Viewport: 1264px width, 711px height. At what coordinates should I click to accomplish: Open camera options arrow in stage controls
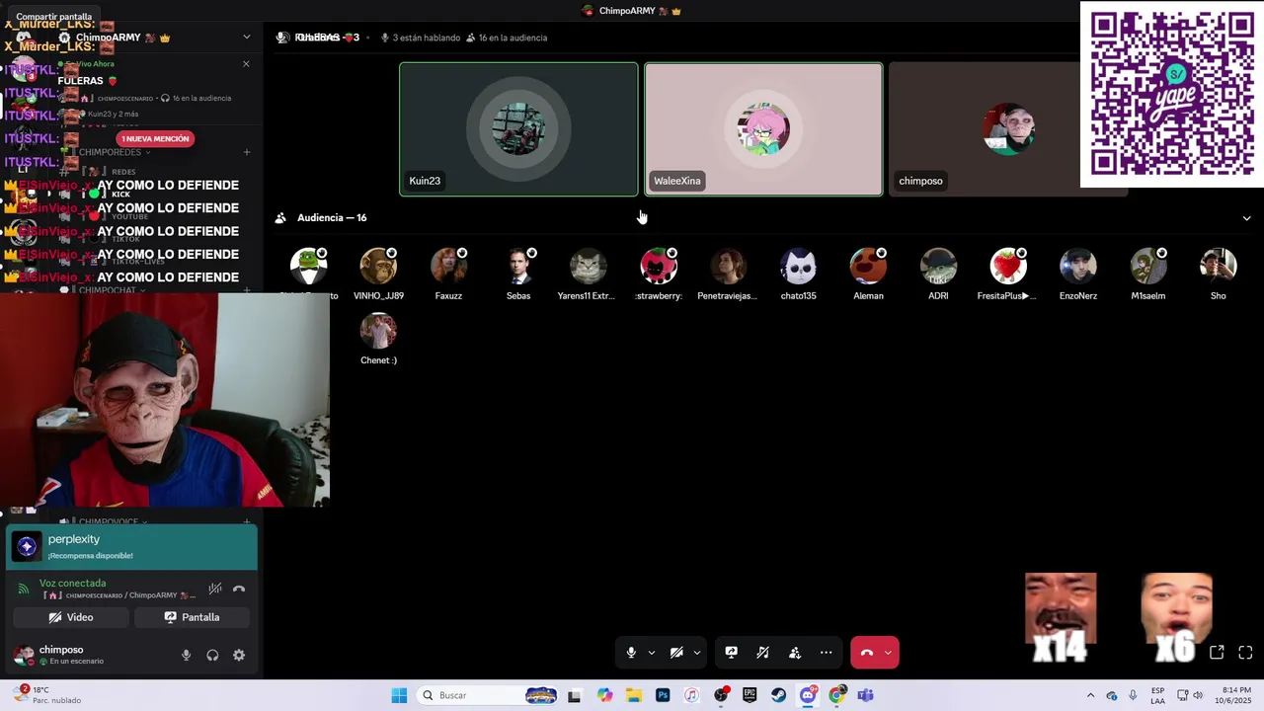pos(697,653)
